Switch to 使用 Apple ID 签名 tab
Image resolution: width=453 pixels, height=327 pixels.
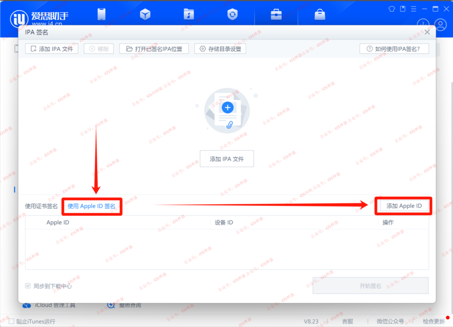click(91, 206)
